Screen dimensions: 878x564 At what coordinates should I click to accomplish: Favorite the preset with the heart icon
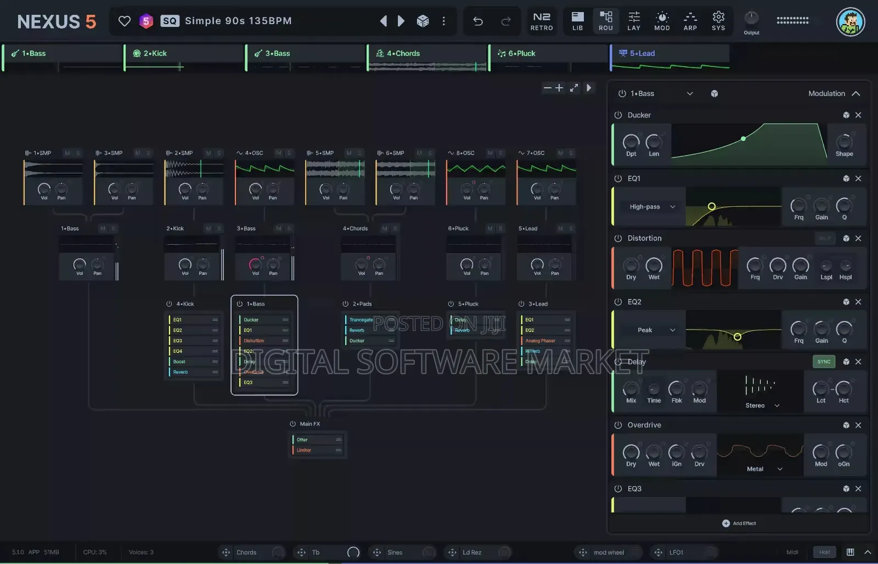(x=125, y=21)
